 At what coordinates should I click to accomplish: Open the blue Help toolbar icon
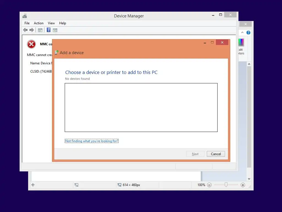pyautogui.click(x=48, y=30)
